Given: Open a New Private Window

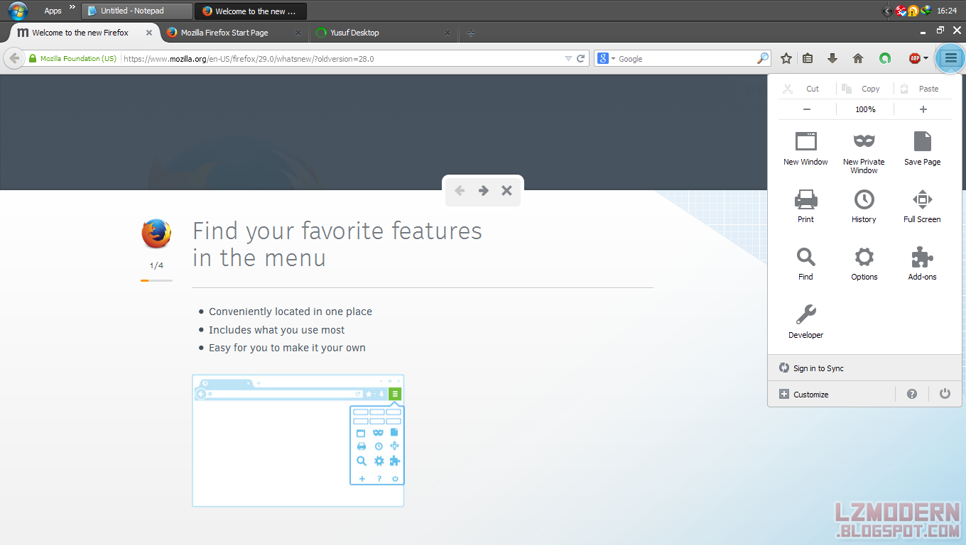Looking at the screenshot, I should point(864,152).
